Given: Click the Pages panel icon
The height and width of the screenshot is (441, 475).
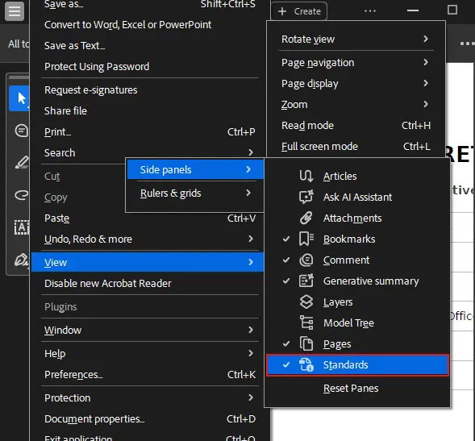Looking at the screenshot, I should pos(306,343).
